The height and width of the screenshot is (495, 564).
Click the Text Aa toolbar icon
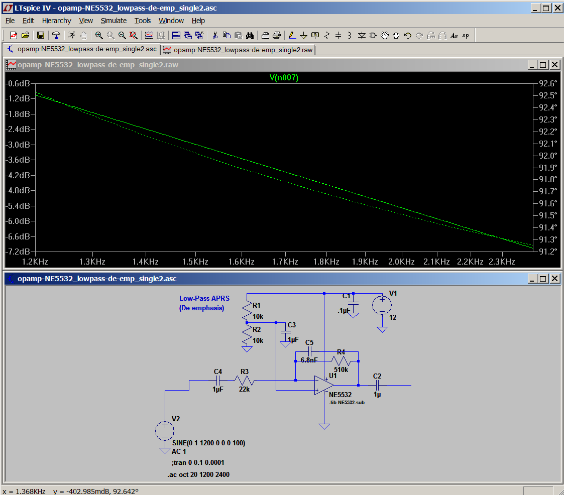click(454, 35)
